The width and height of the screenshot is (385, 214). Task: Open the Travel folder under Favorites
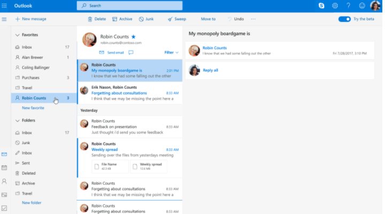coord(44,88)
